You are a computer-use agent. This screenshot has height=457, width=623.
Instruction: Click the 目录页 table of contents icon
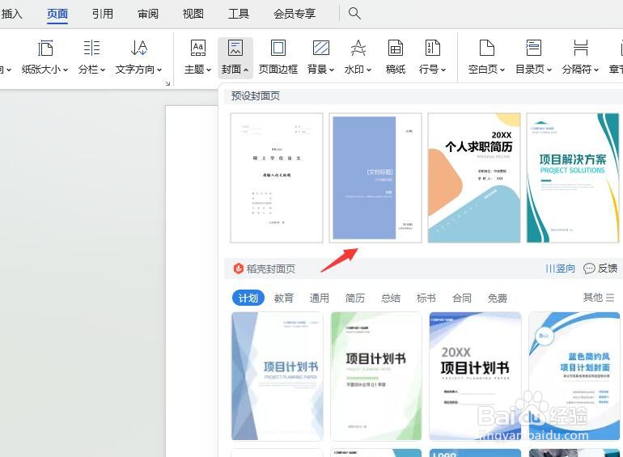tap(533, 48)
